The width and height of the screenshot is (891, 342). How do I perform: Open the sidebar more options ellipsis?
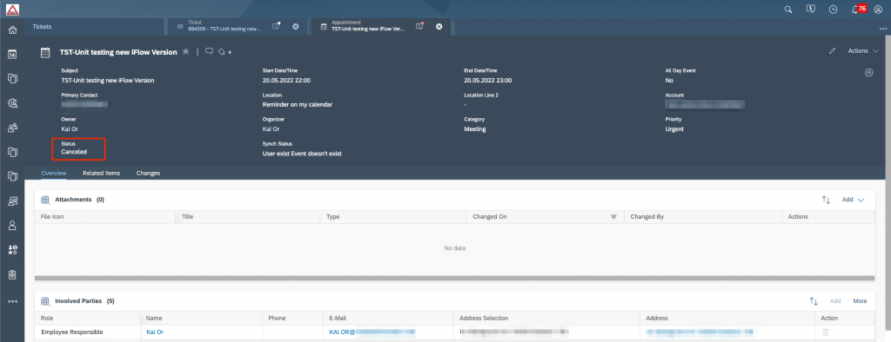[12, 302]
